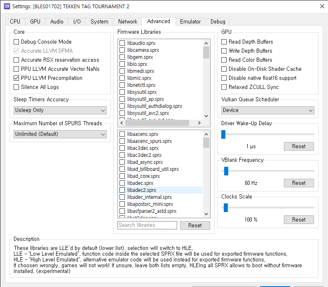Toggle Disable On-Disk Shader Cache
Screen dimensions: 328x287
(224, 69)
